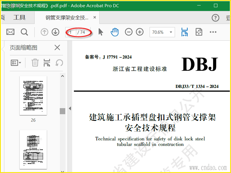Go to next page with down arrow
This screenshot has height=173, width=231.
pos(55,32)
